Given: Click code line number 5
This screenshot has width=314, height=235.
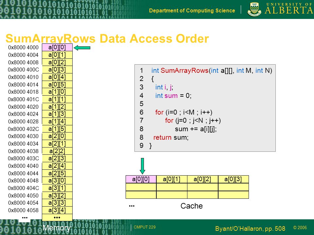Looking at the screenshot, I should point(141,104).
